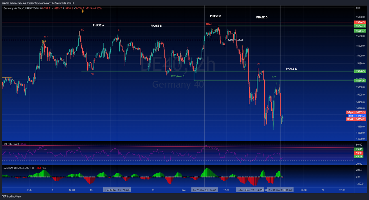Click the 1.618 Fibonacci level label
The width and height of the screenshot is (369, 200).
pos(235,40)
